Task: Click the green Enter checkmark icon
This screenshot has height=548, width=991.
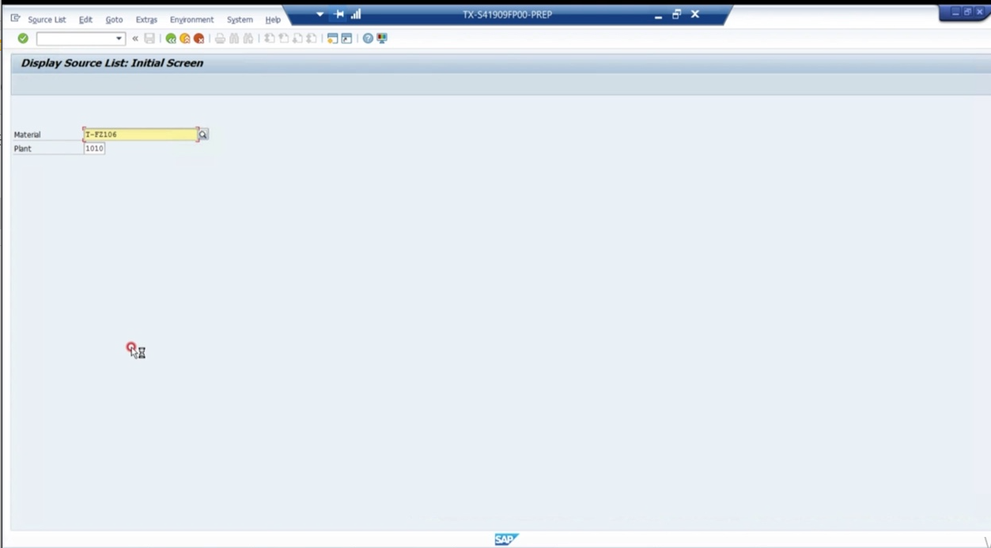Action: click(x=23, y=38)
